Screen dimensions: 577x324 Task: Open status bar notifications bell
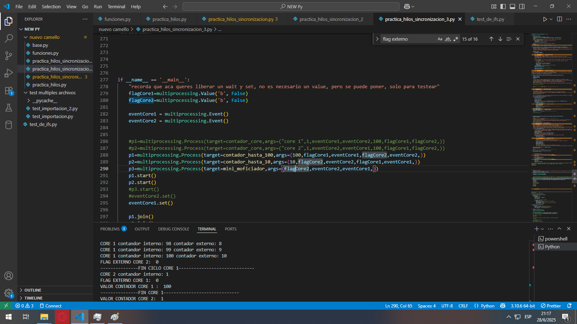click(x=569, y=306)
